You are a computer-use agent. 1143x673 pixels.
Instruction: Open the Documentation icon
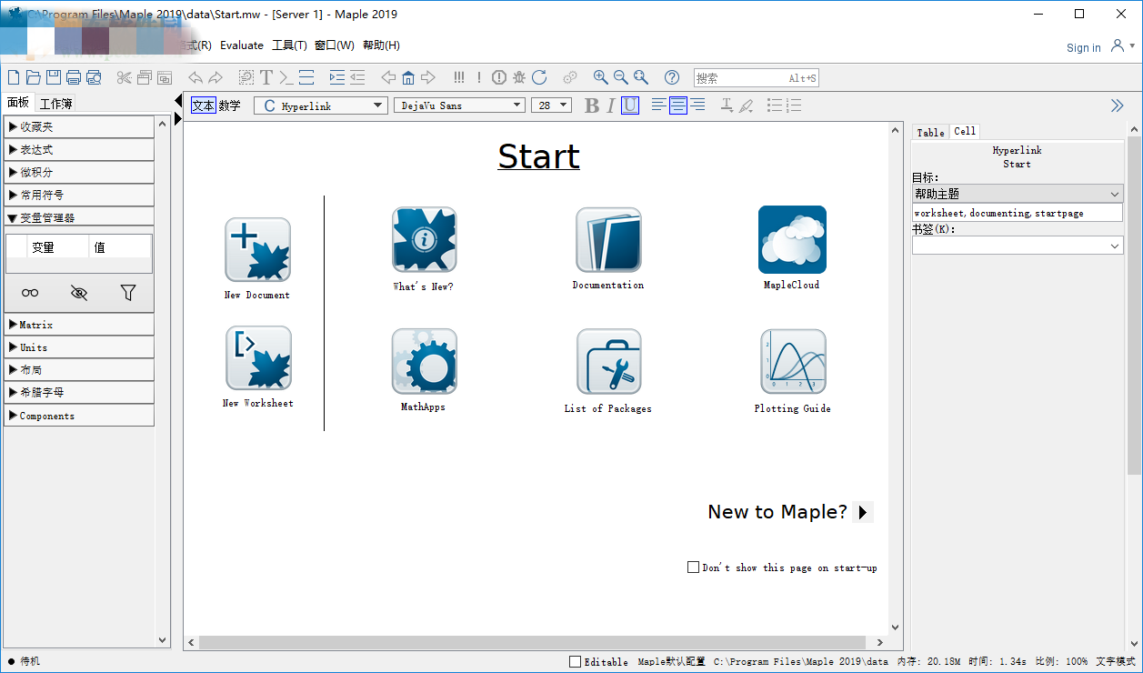608,239
